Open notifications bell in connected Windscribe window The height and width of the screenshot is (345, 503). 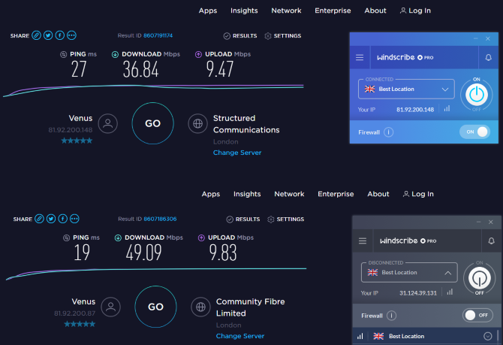click(x=488, y=57)
